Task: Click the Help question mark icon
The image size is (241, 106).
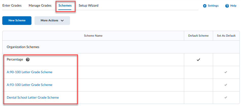Action: click(227, 6)
